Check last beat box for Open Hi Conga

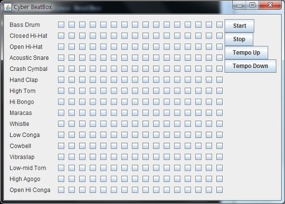tap(220, 190)
